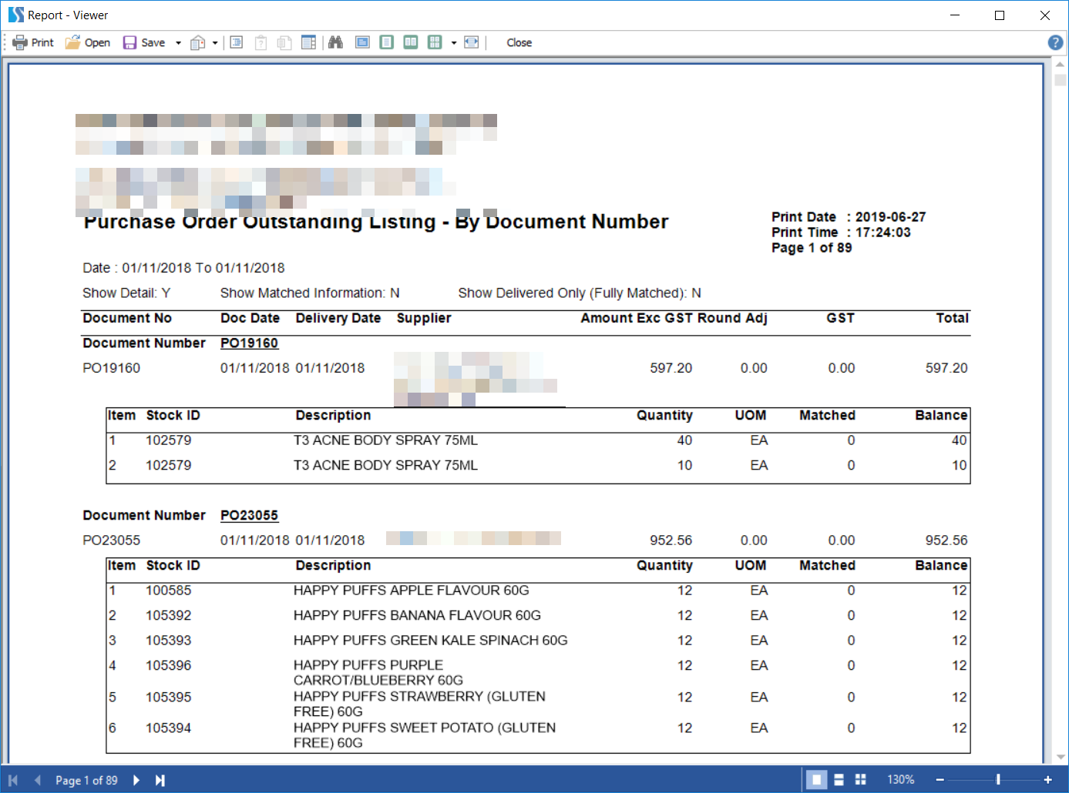Click the 952.56 total for PO23055
The image size is (1069, 793).
tap(946, 540)
